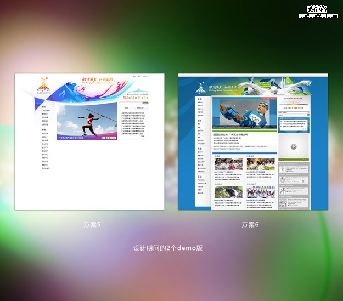Select the last slide pager button under javelin photo

coord(114,137)
